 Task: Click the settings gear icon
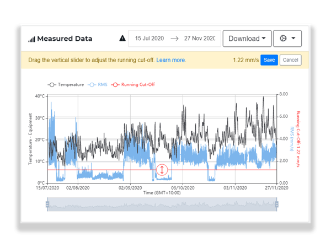click(284, 39)
